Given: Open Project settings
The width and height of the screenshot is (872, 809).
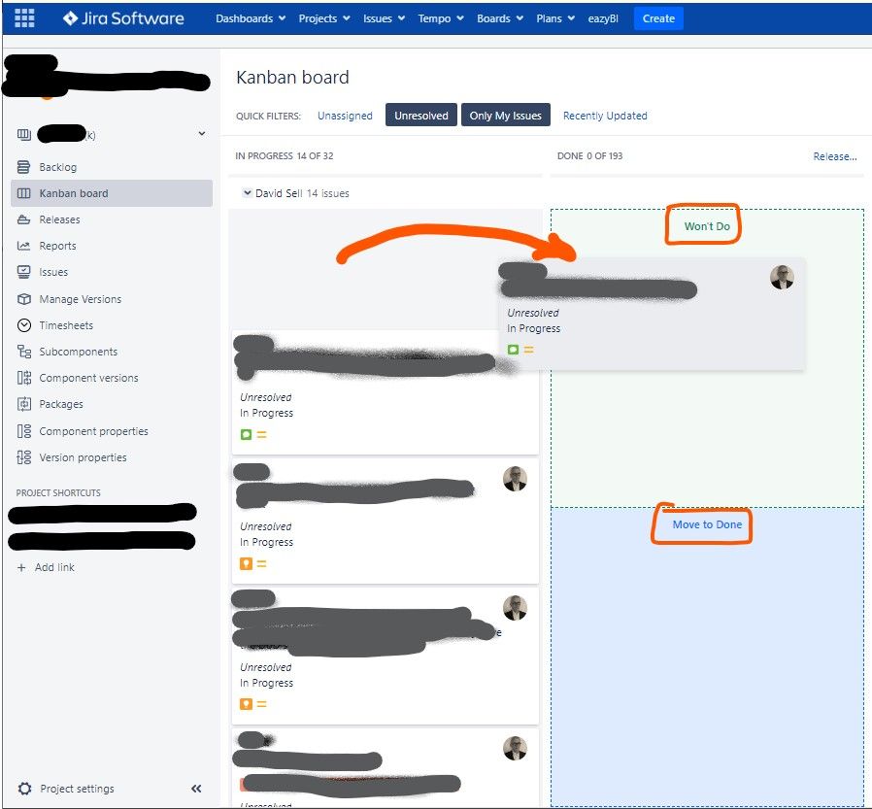Looking at the screenshot, I should pyautogui.click(x=77, y=789).
